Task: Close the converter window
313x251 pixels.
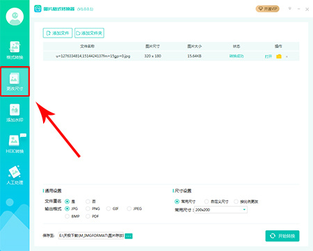Action: pyautogui.click(x=307, y=9)
